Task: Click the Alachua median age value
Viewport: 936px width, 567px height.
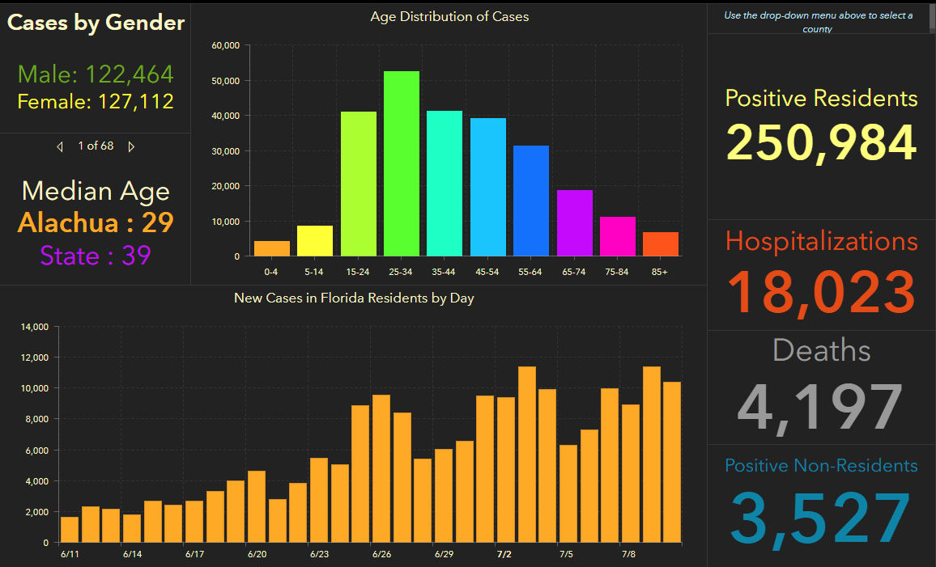Action: click(x=96, y=222)
